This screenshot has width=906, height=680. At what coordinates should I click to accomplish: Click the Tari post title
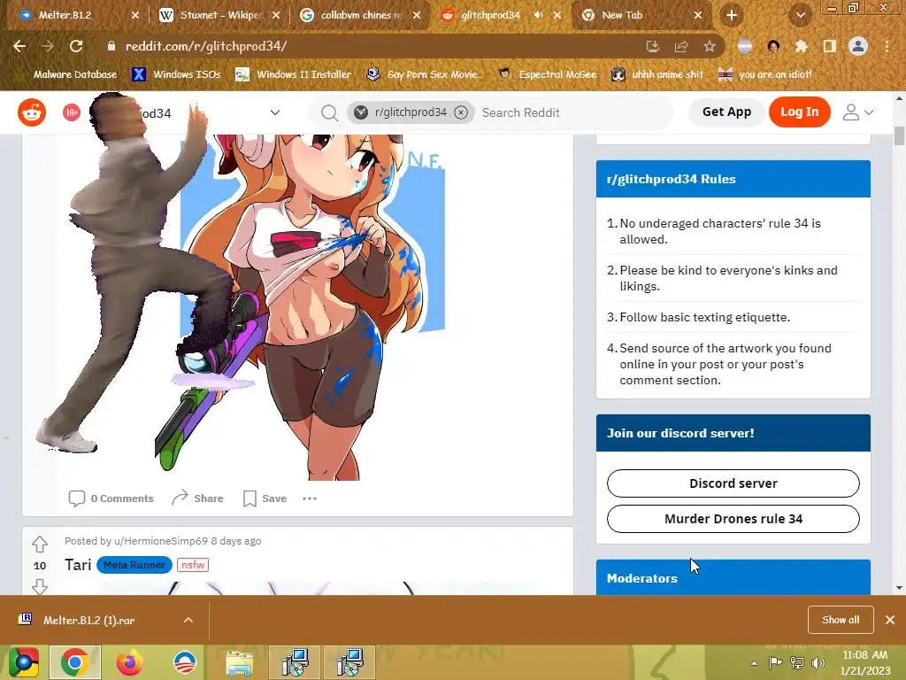pos(78,565)
